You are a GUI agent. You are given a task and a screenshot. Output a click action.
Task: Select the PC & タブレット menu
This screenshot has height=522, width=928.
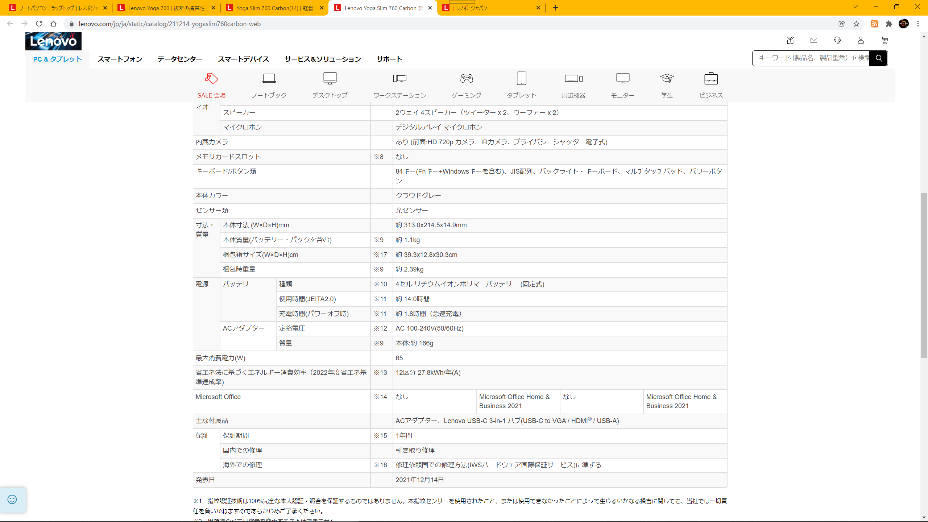(58, 59)
